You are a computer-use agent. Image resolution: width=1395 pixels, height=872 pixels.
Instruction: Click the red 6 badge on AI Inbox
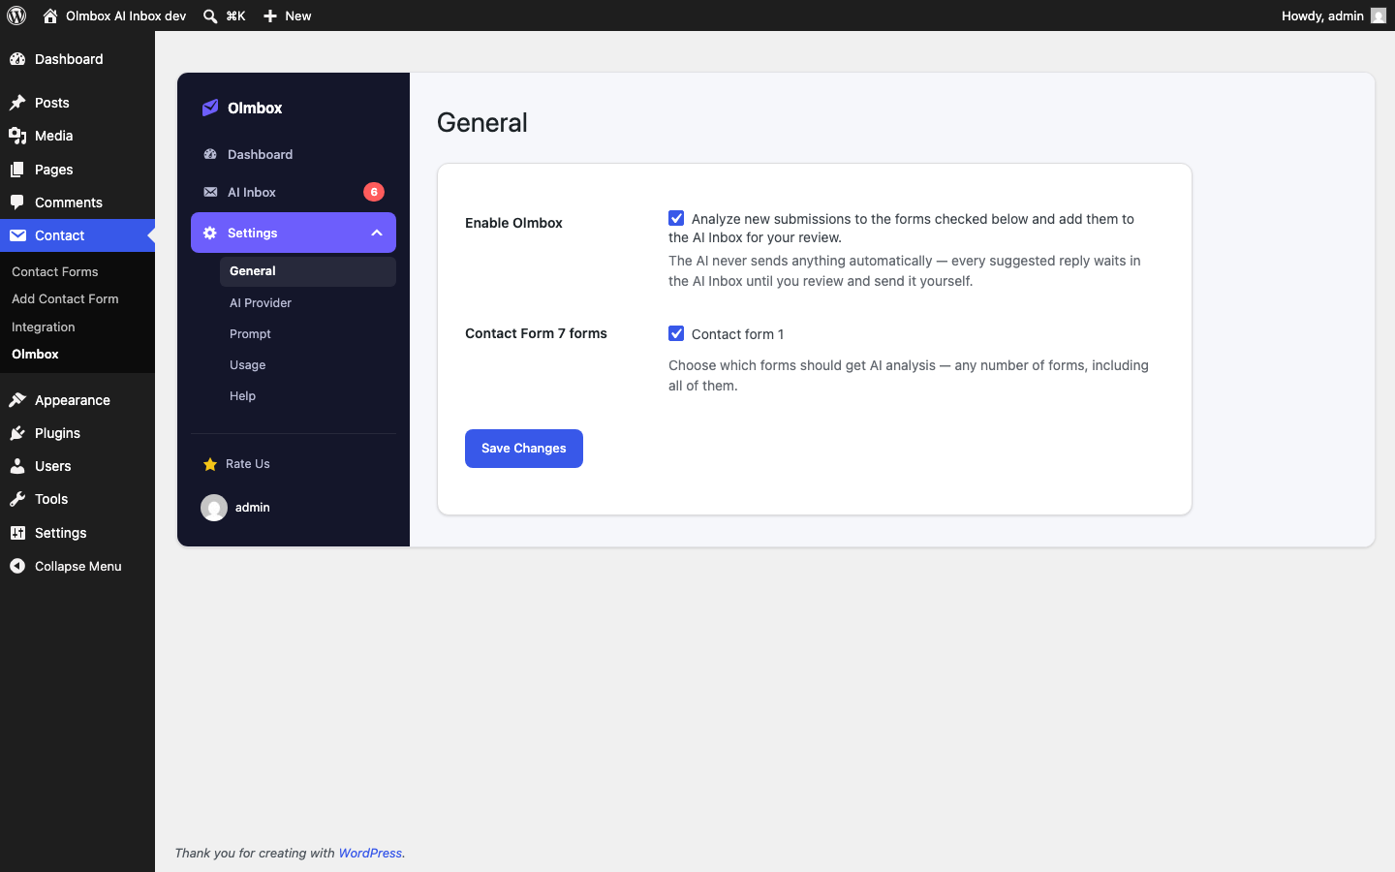374,192
